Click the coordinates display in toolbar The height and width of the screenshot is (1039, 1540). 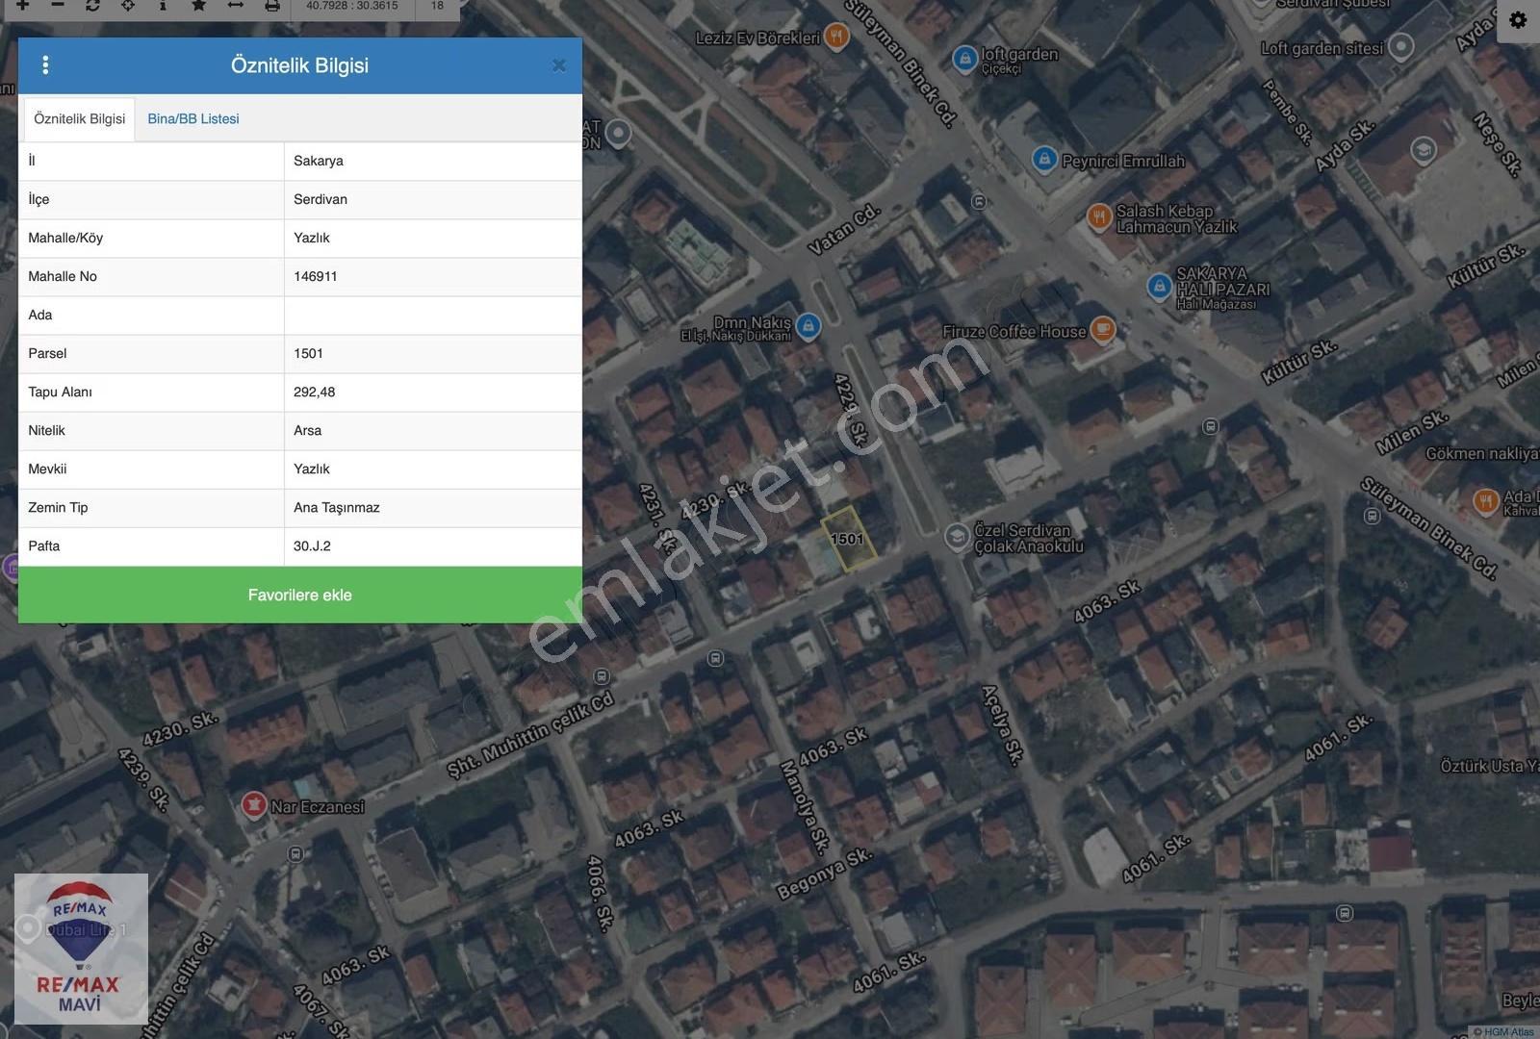point(352,6)
